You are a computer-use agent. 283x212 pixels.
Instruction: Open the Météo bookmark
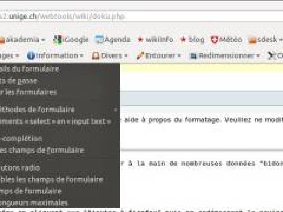[x=226, y=40]
